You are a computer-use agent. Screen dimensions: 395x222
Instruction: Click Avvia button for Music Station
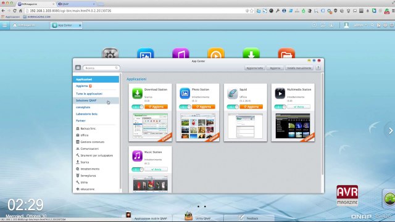156,170
